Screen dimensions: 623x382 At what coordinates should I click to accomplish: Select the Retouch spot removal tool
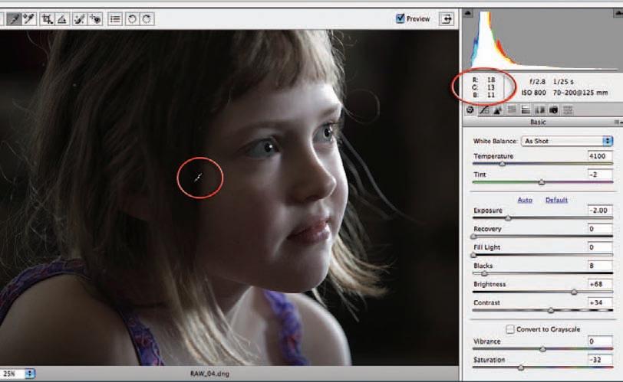(x=80, y=18)
